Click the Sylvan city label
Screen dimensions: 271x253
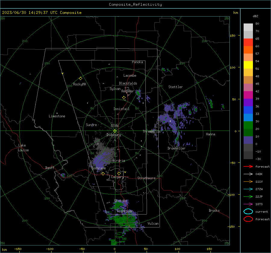[x=115, y=89]
